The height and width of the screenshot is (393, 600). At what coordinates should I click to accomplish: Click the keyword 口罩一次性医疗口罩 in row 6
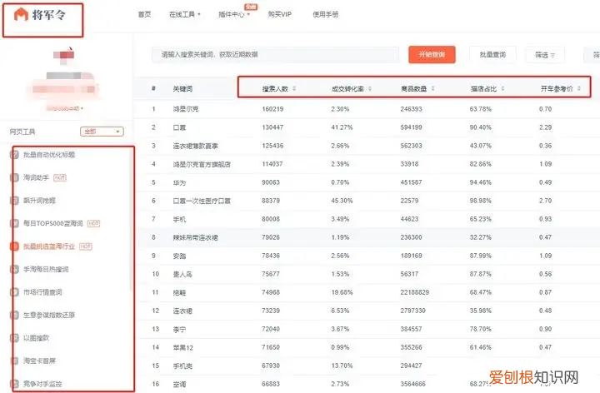click(x=202, y=201)
